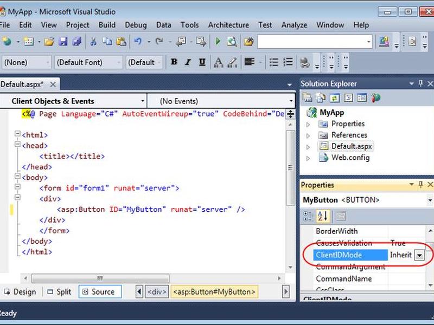The width and height of the screenshot is (434, 325).
Task: Open the Build menu
Action: tap(107, 25)
